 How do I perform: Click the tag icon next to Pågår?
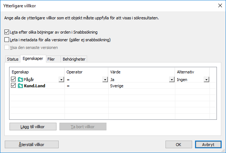(20, 80)
